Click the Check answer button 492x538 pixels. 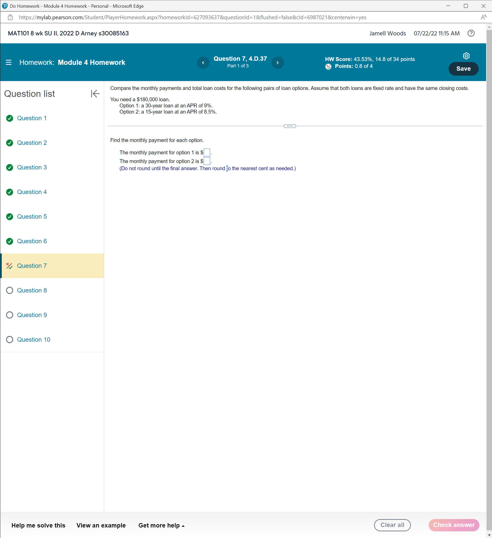coord(454,525)
